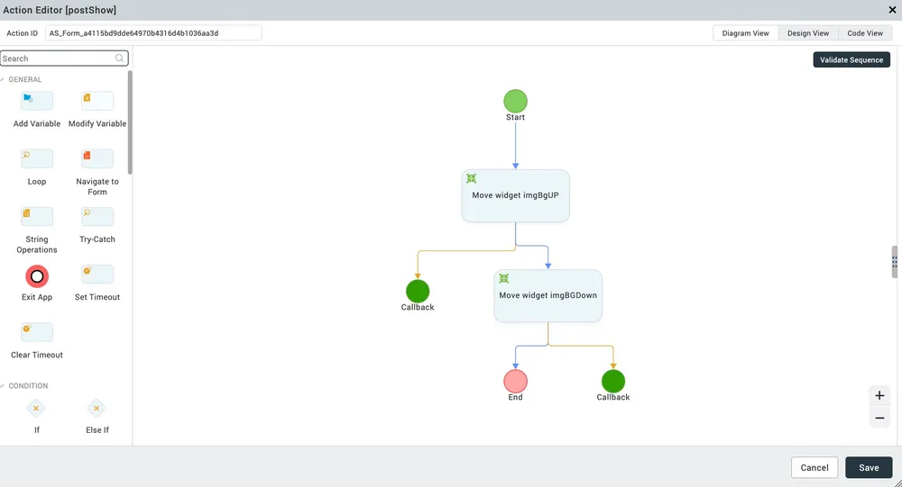Screen dimensions: 902x487
Task: Choose the Try-Catch action icon
Action: 97,217
